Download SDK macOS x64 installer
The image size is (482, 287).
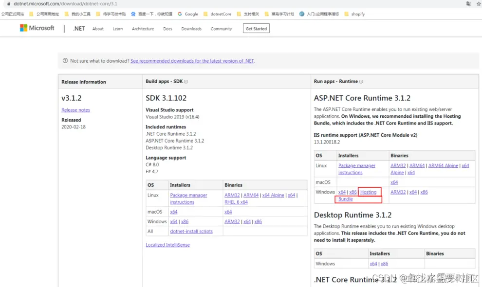coord(174,212)
